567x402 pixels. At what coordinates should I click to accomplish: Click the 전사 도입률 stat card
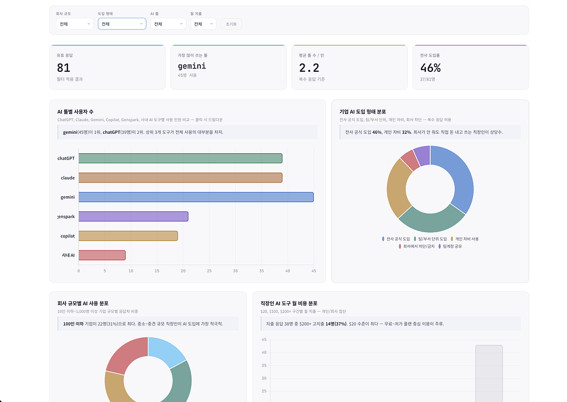[x=470, y=67]
